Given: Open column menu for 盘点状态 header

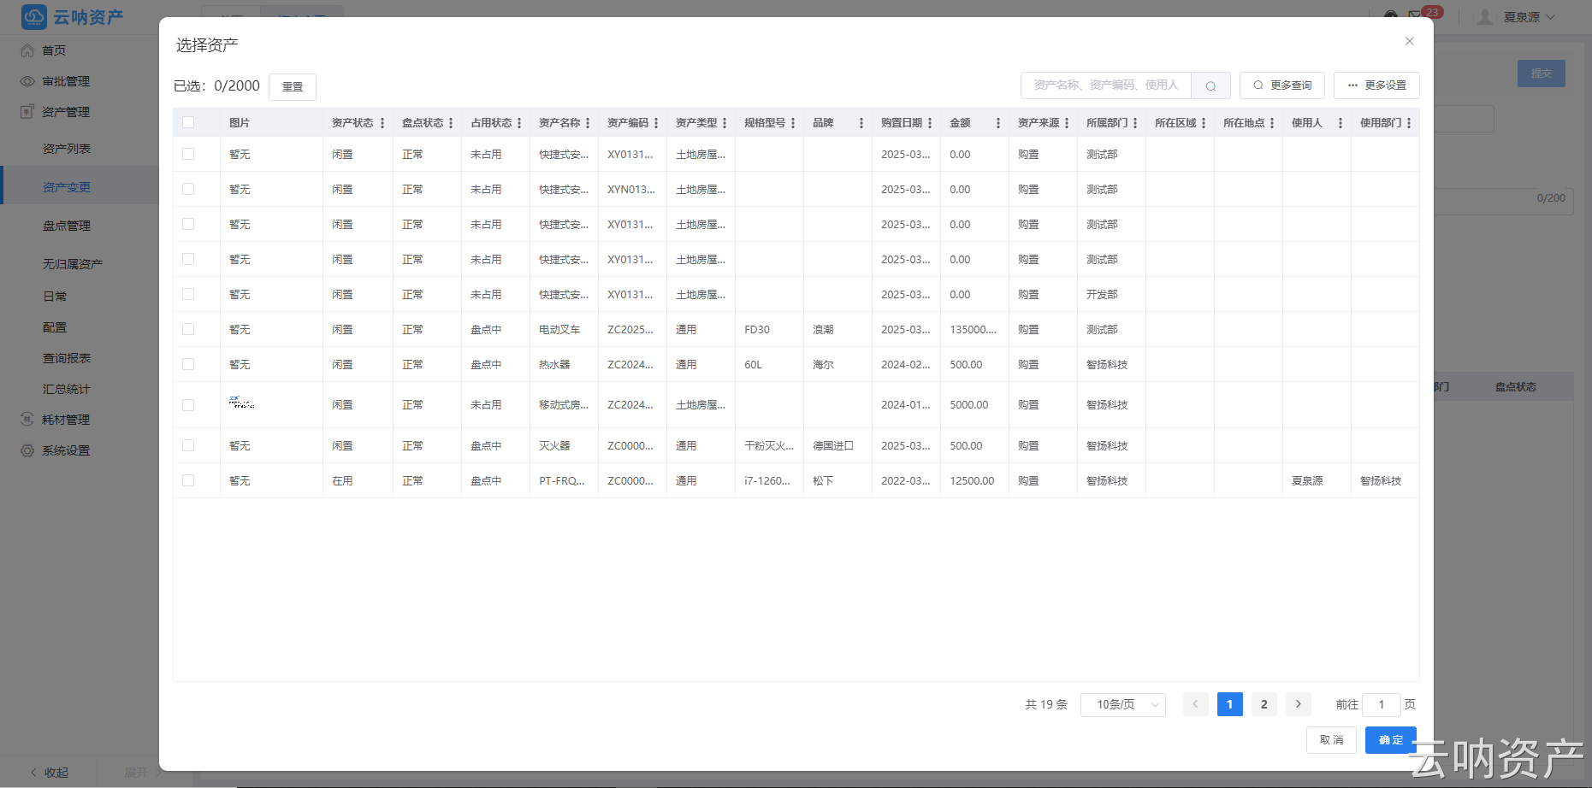Looking at the screenshot, I should [x=451, y=123].
